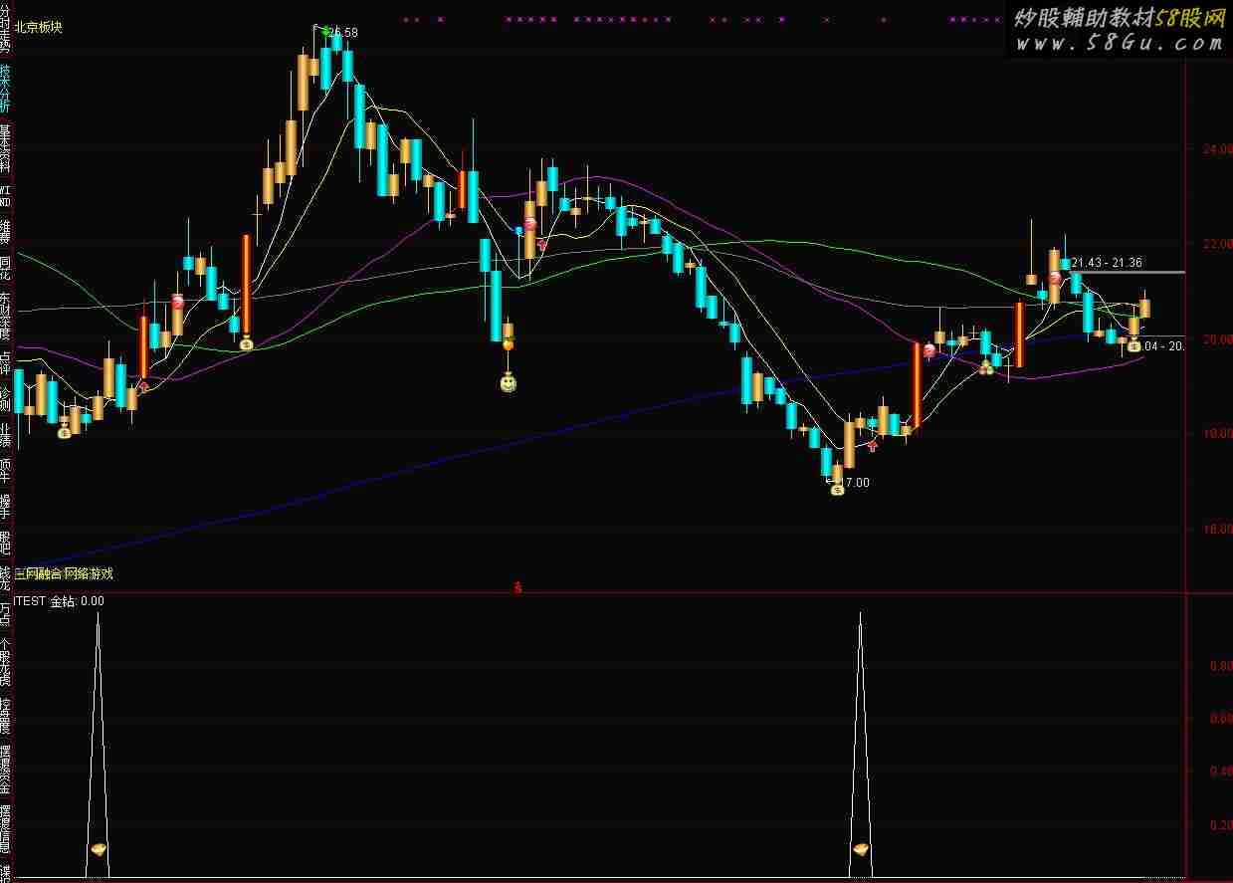Select the WIND sidebar tab

point(5,194)
